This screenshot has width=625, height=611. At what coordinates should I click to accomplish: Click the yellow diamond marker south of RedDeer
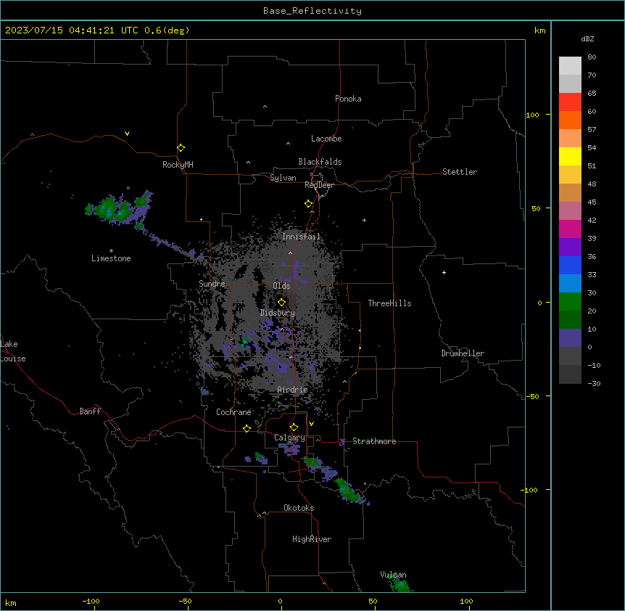tap(309, 204)
